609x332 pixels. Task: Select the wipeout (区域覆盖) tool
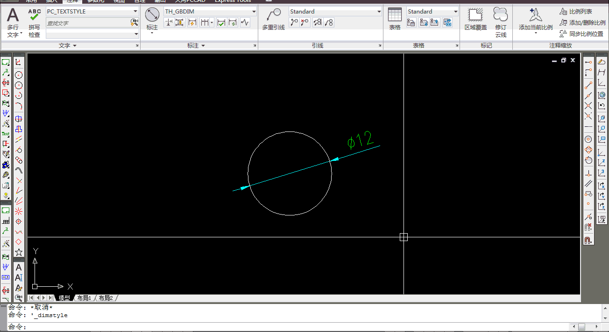pyautogui.click(x=475, y=20)
